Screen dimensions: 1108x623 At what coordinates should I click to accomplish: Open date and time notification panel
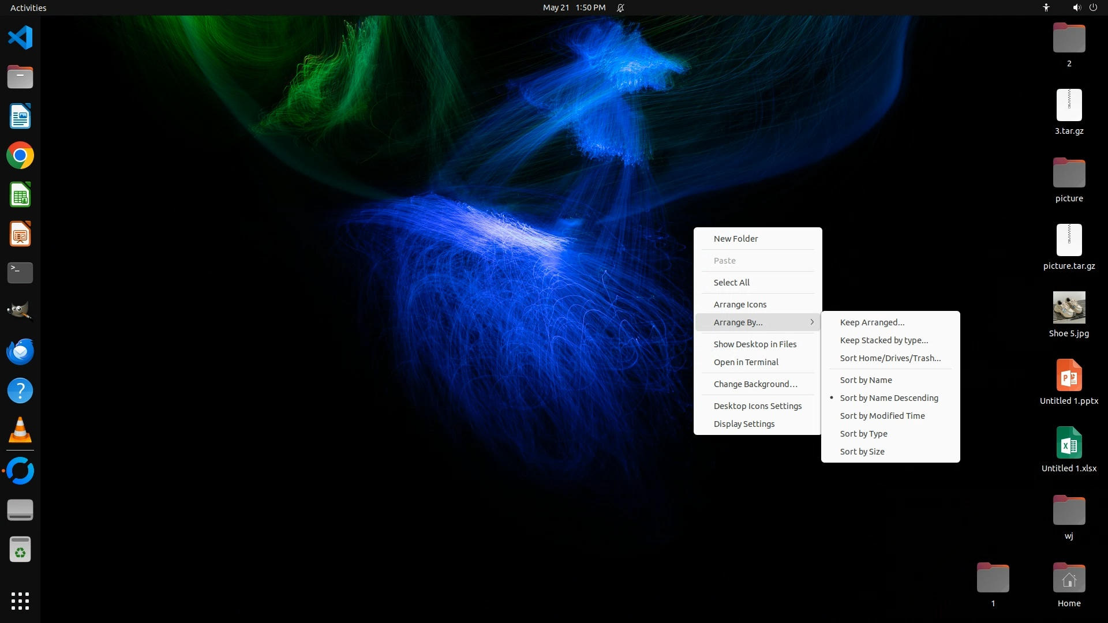574,7
